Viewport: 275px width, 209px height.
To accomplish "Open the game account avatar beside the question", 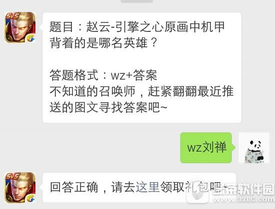I will point(20,27).
